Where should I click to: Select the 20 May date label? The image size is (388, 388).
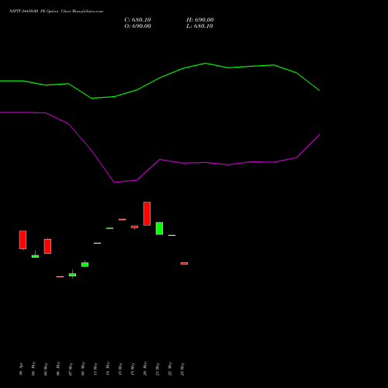[x=145, y=369]
